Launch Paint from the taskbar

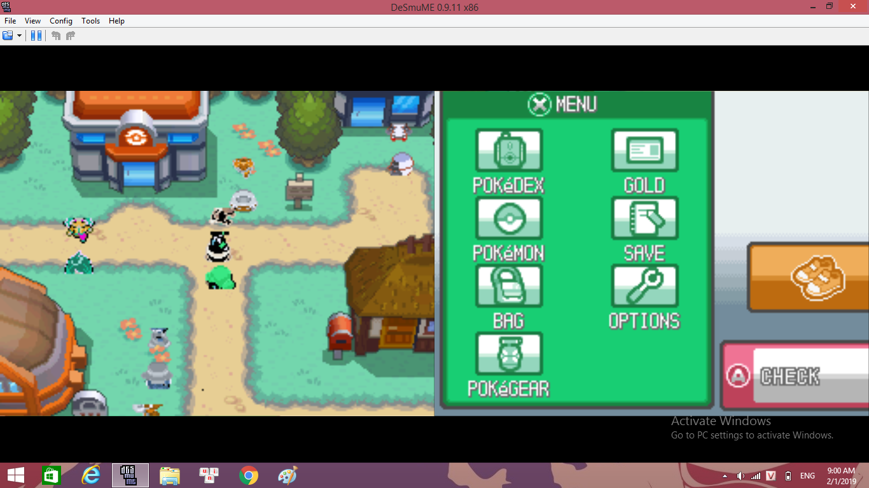tap(288, 475)
